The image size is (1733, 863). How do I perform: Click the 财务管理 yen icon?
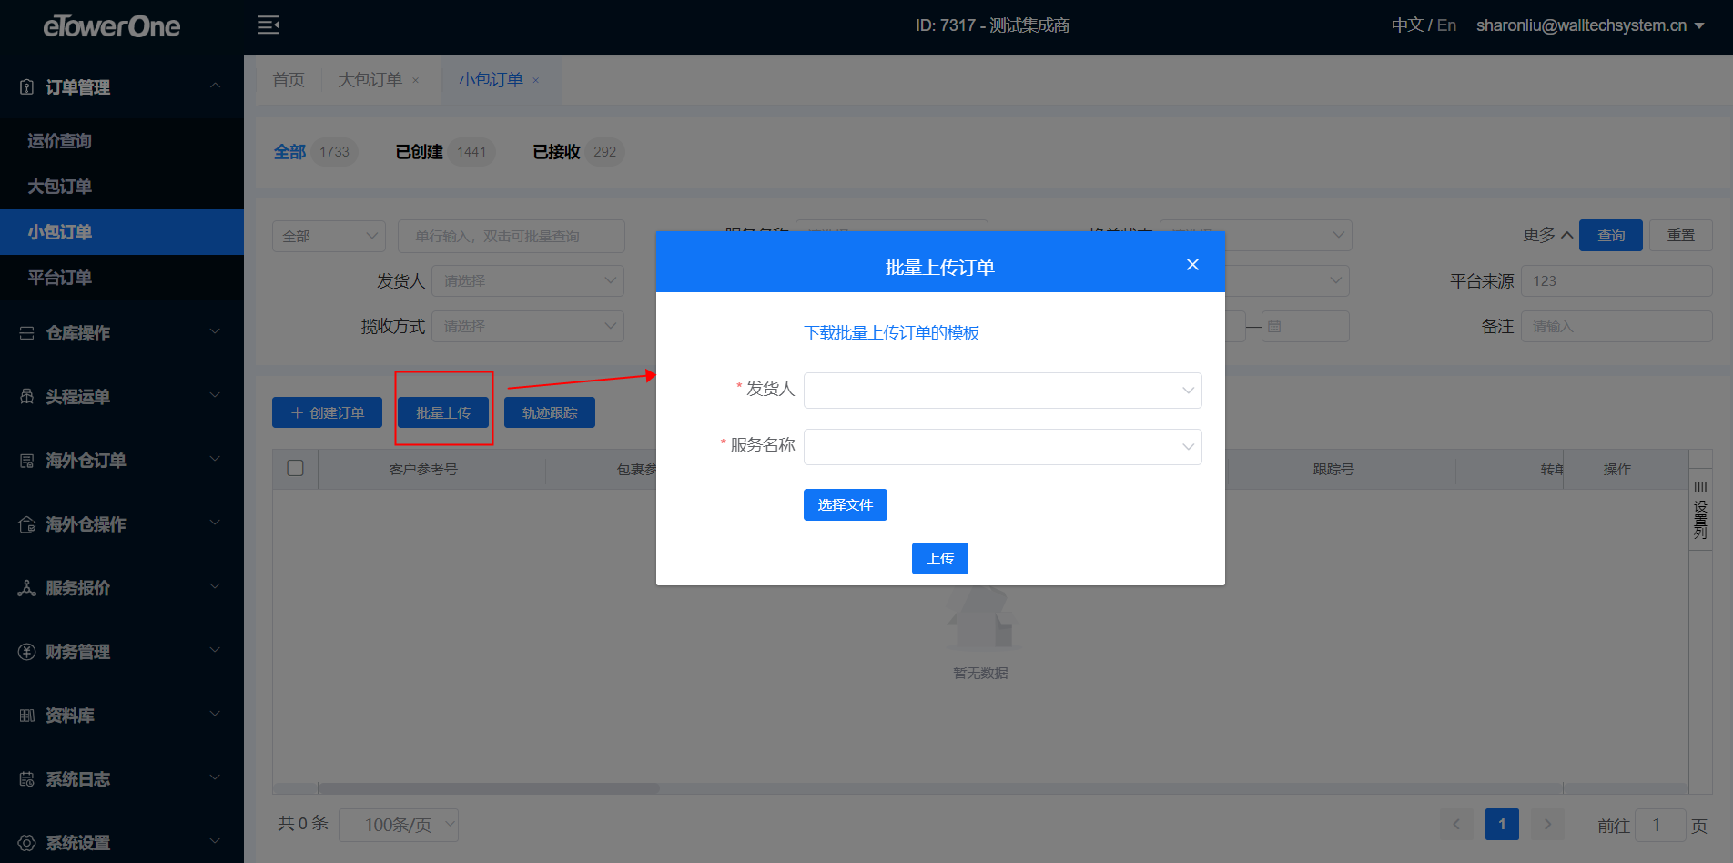[x=27, y=652]
